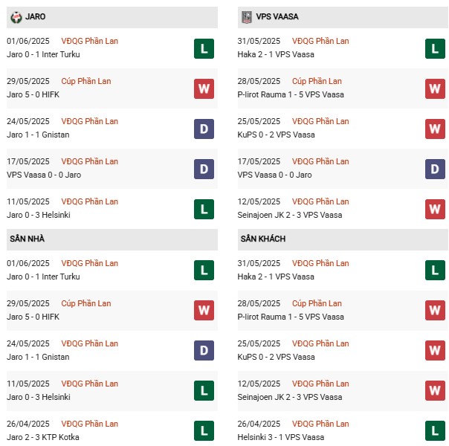Click the Jaro team logo icon
449x446 pixels.
(16, 16)
